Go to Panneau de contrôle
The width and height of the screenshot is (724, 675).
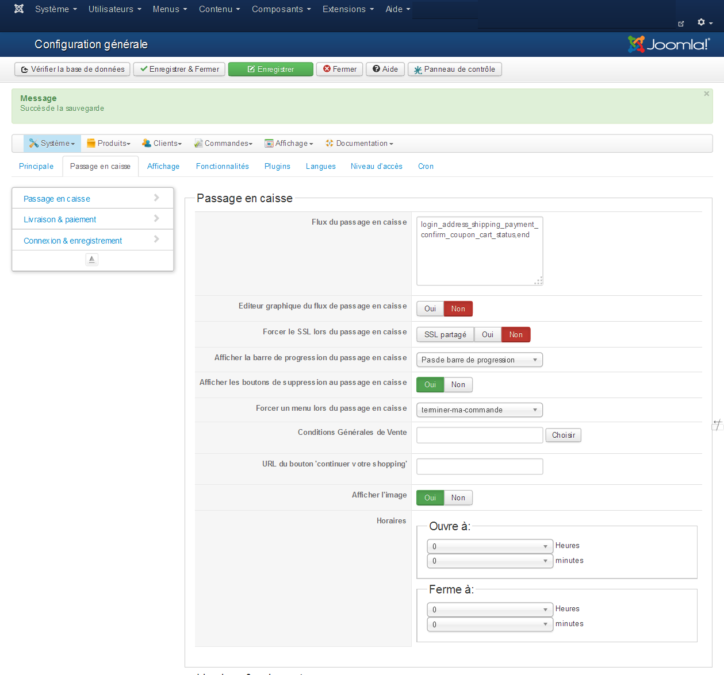[455, 69]
